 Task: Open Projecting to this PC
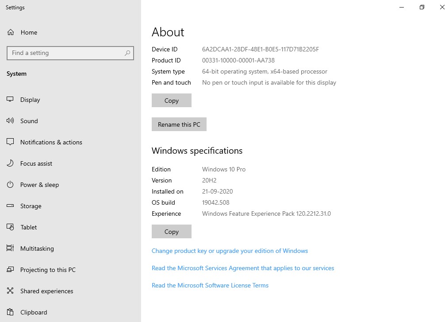pos(70,270)
